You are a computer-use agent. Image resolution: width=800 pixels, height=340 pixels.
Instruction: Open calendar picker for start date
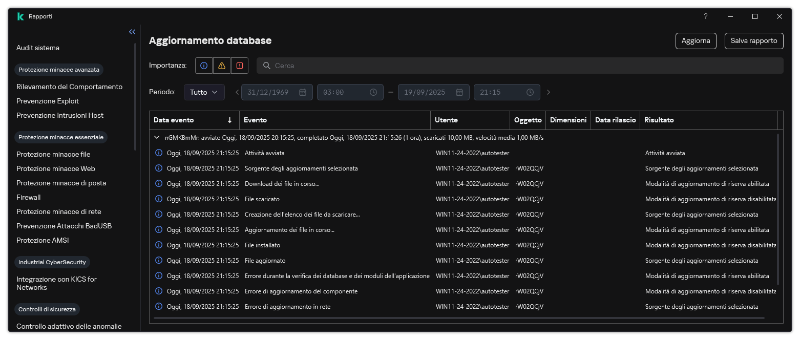pyautogui.click(x=303, y=92)
